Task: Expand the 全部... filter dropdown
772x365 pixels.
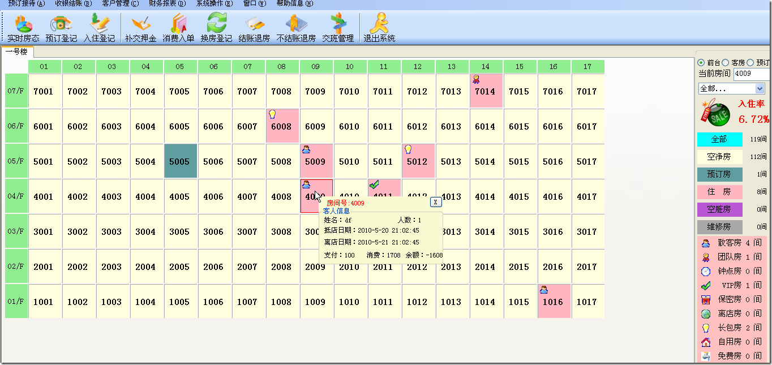Action: click(x=760, y=89)
